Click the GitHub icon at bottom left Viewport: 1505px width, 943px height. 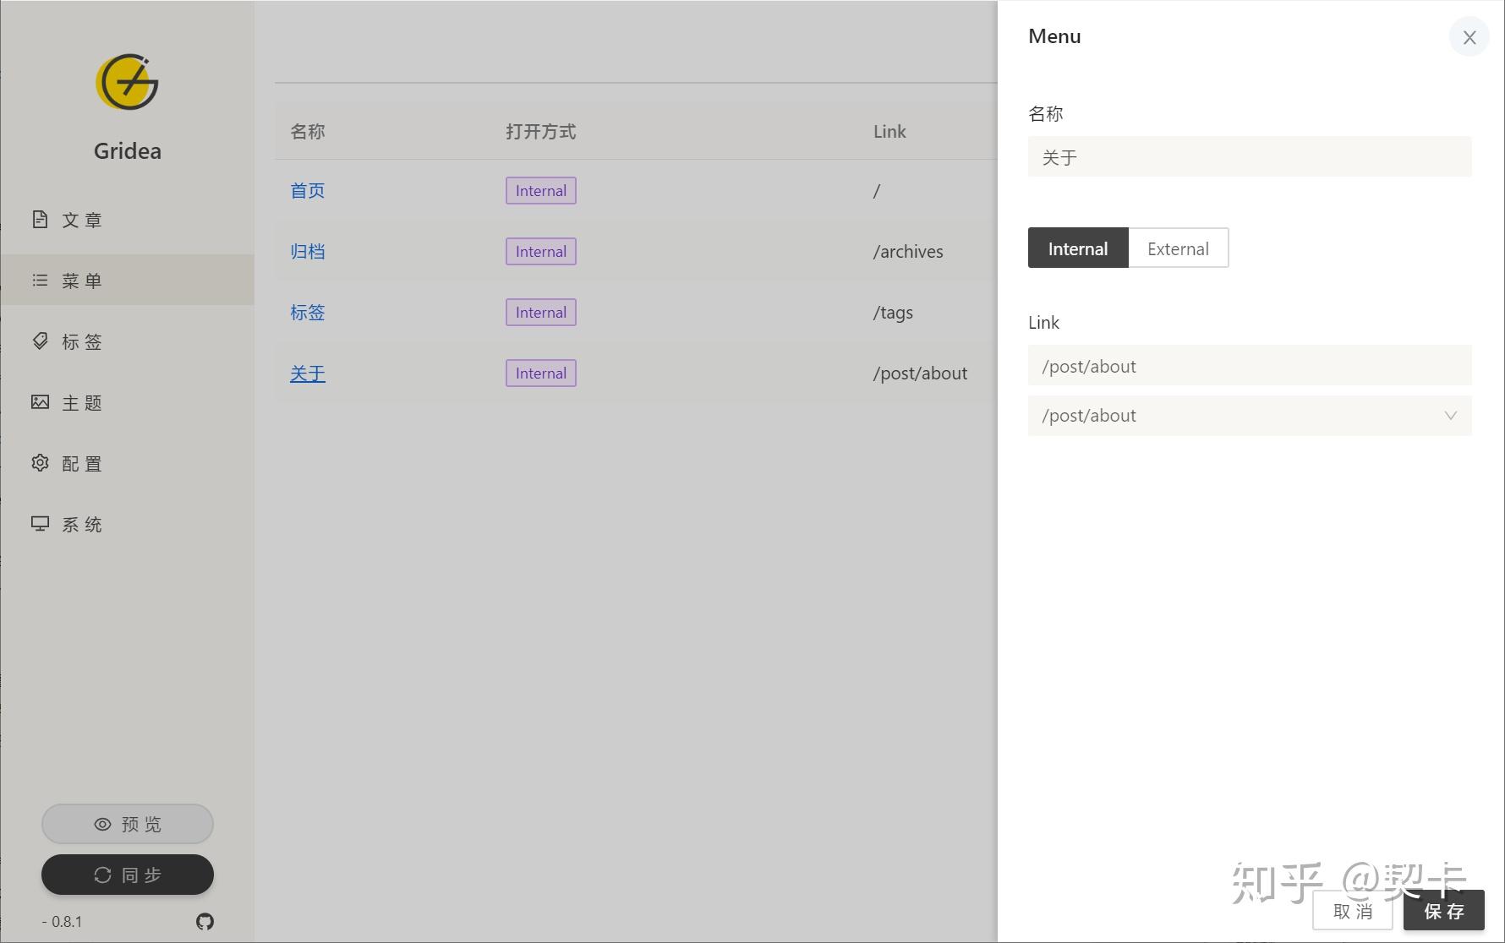204,922
